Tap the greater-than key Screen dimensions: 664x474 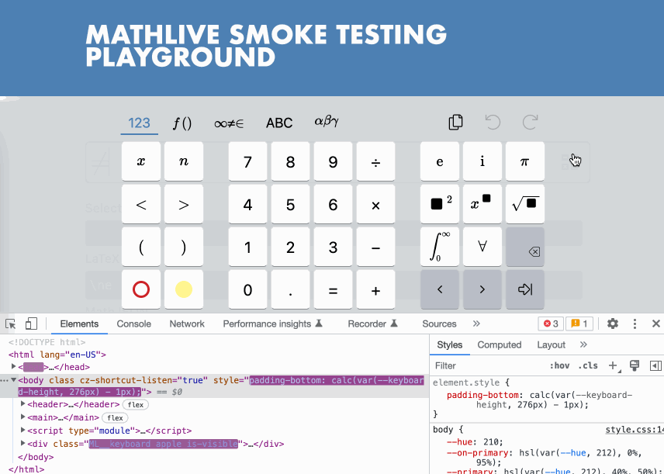(x=184, y=204)
